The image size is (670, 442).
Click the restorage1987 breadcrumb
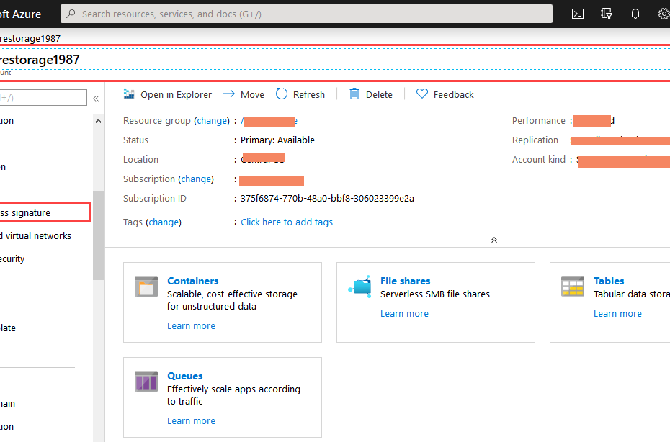pos(30,38)
